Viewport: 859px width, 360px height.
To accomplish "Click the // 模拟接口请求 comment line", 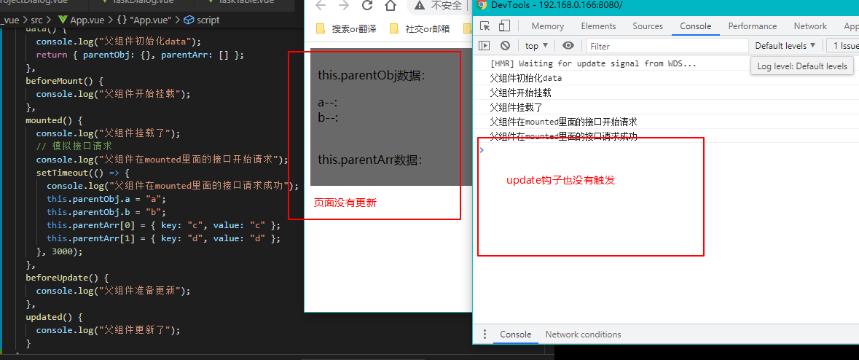I will [x=74, y=146].
